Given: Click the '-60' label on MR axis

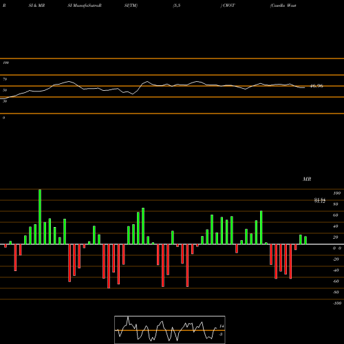Looking at the screenshot, I should (x=336, y=281).
